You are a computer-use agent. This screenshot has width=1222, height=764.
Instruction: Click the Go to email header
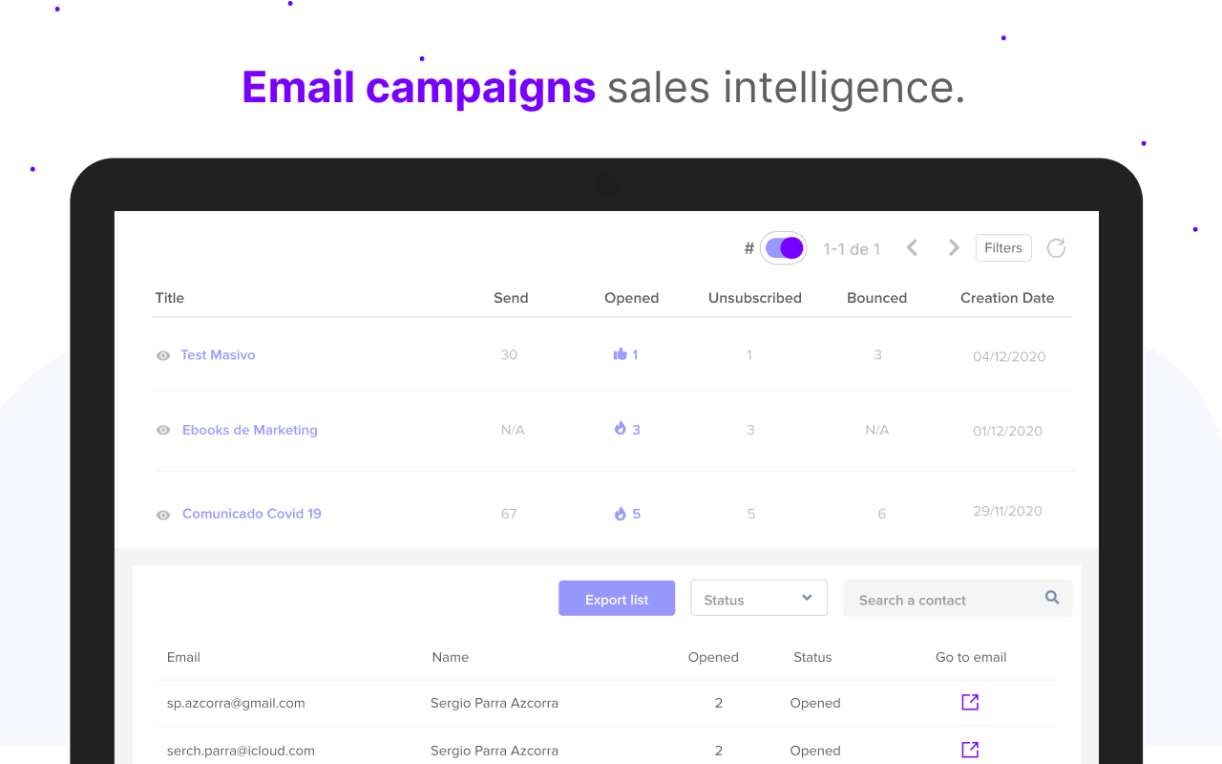pyautogui.click(x=971, y=657)
